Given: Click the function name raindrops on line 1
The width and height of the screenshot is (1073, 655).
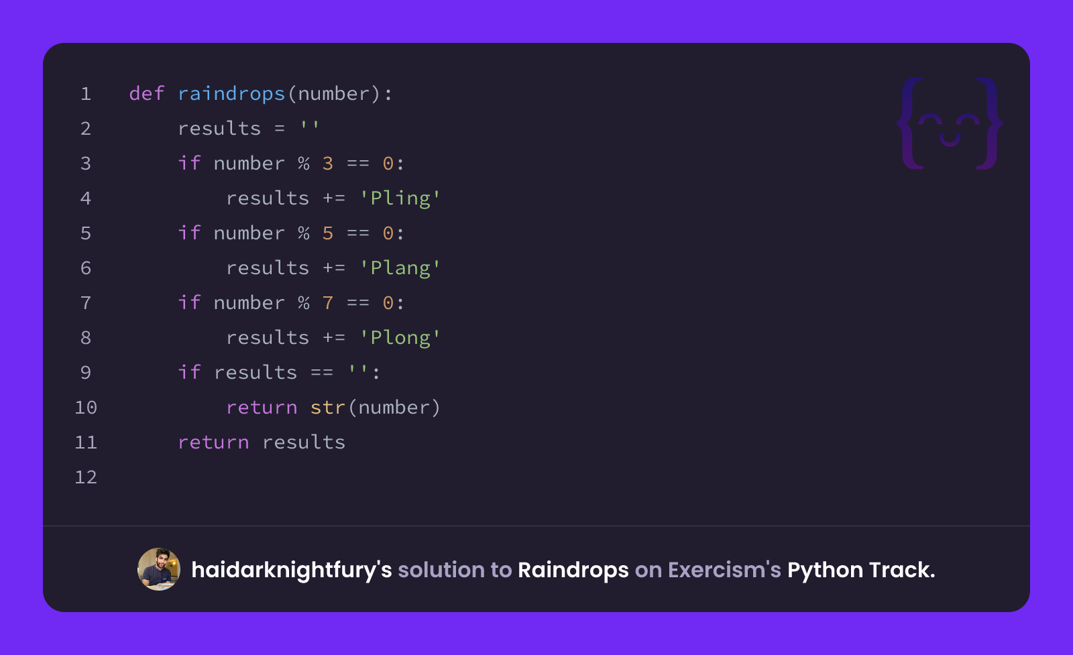Looking at the screenshot, I should pos(231,94).
